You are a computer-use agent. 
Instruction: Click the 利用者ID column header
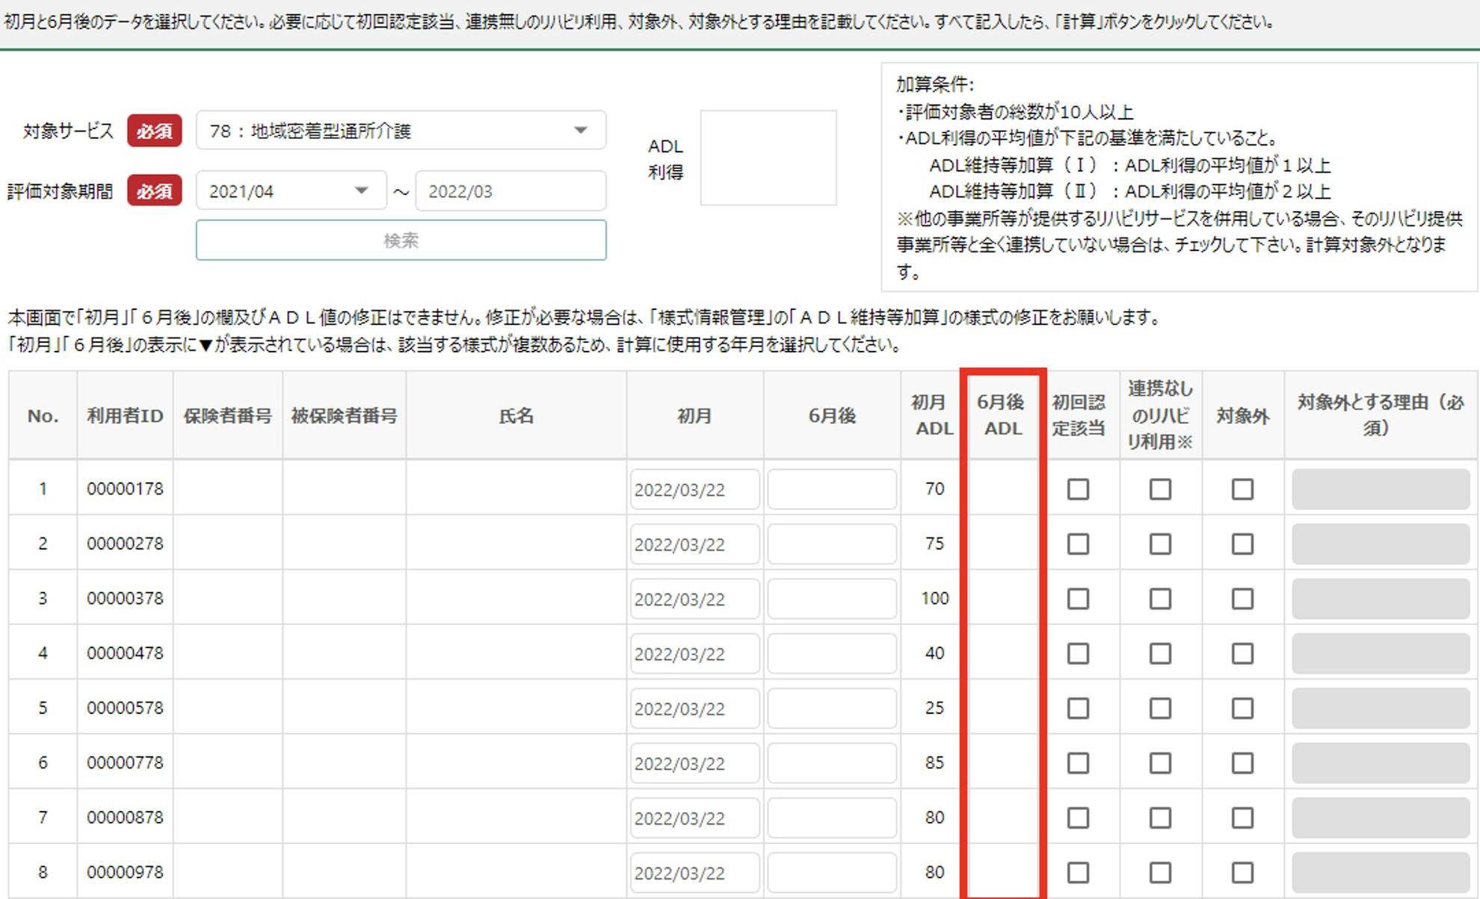(x=125, y=415)
